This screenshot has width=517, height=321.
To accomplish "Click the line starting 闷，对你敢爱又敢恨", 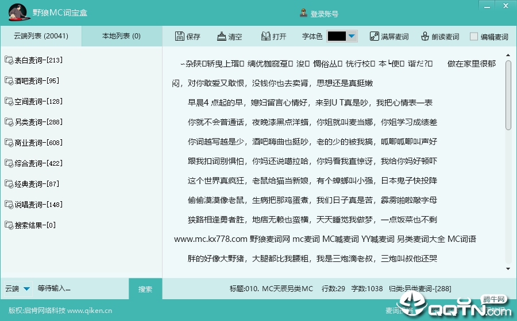I will click(272, 83).
